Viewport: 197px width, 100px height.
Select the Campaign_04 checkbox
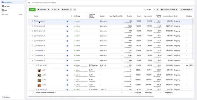[30, 36]
